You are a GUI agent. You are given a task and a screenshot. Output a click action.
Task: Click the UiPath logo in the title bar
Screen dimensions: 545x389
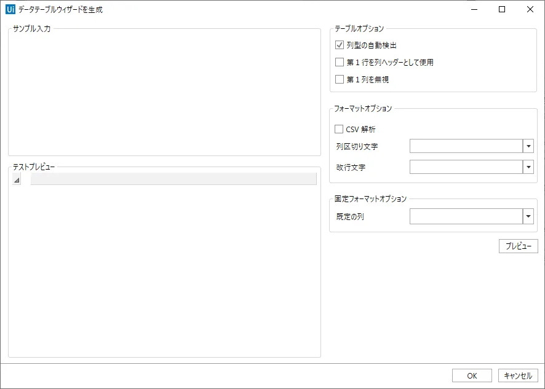click(x=10, y=9)
